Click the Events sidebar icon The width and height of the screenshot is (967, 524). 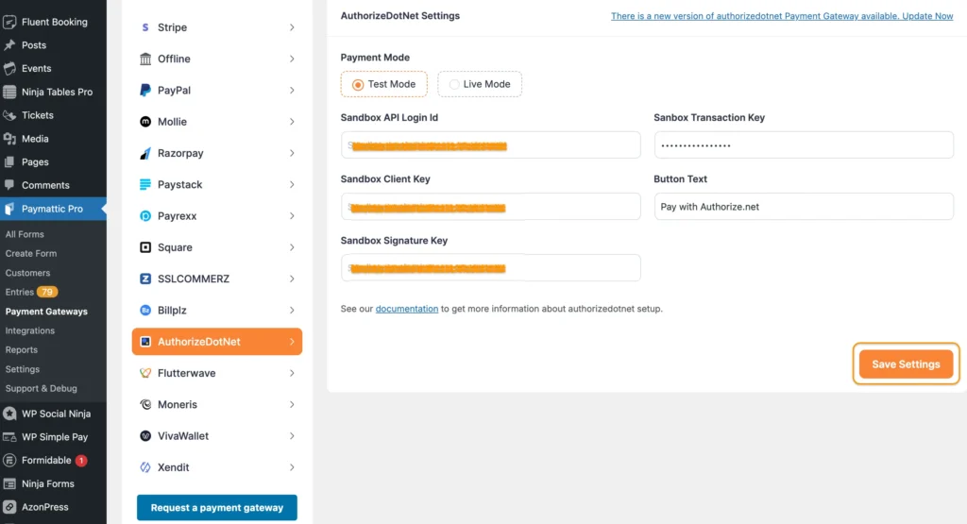9,68
